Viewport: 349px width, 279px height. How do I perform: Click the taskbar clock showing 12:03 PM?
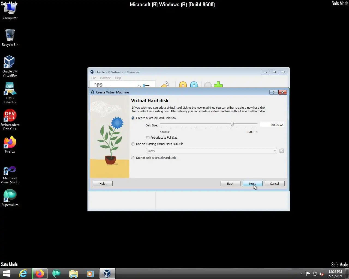pyautogui.click(x=335, y=274)
